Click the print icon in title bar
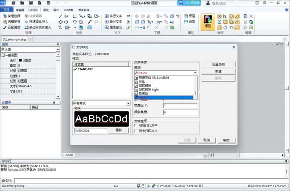Viewport: 290px width, 191px height. point(49,3)
